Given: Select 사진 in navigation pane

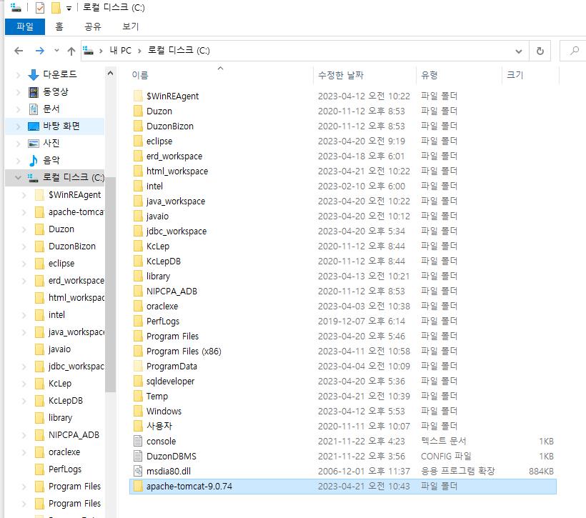Looking at the screenshot, I should coord(51,143).
